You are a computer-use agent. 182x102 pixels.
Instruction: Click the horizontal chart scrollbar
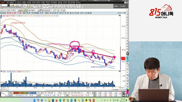(x=60, y=90)
